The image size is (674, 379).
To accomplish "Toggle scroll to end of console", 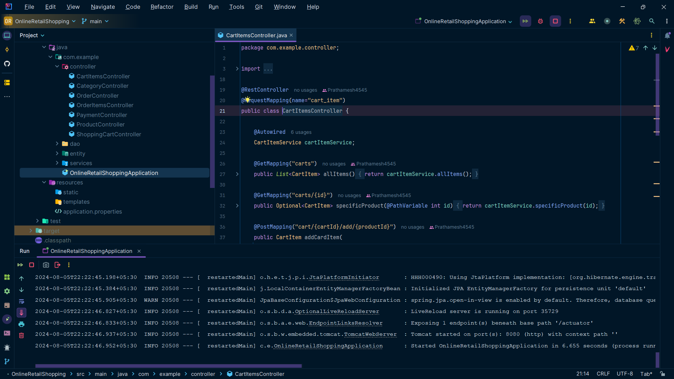I will pos(21,313).
